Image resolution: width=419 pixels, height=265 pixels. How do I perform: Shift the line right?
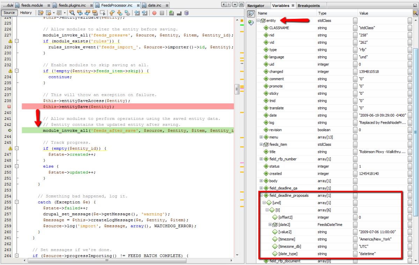(145, 13)
